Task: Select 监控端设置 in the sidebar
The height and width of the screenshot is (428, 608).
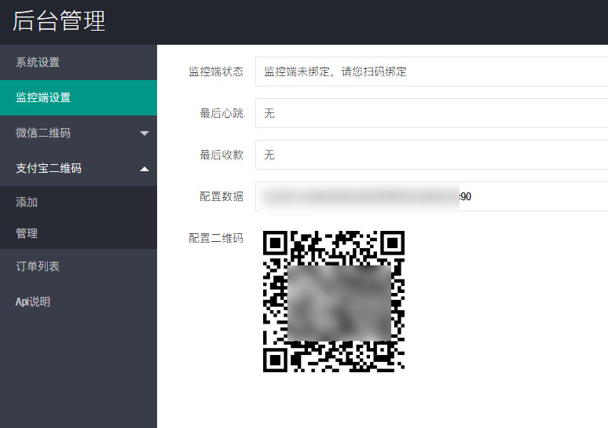Action: pyautogui.click(x=79, y=97)
